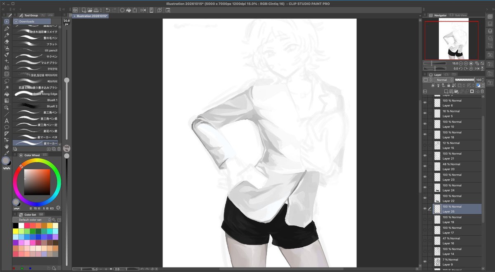
Task: Select the Erase Along Edge brush
Action: [35, 94]
